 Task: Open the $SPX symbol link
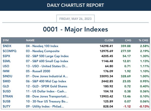click(x=7, y=56)
